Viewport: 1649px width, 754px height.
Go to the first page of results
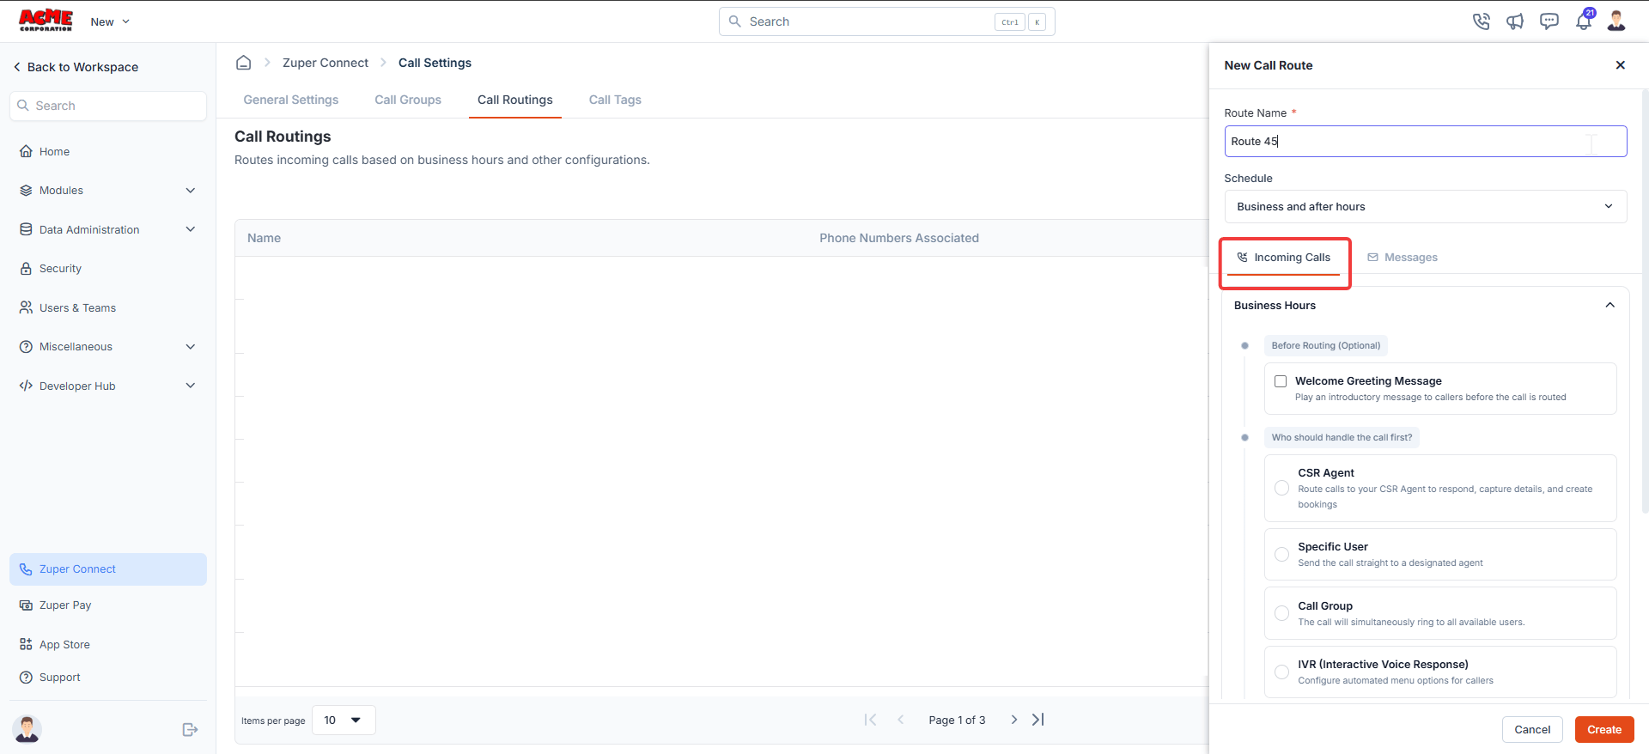coord(870,720)
